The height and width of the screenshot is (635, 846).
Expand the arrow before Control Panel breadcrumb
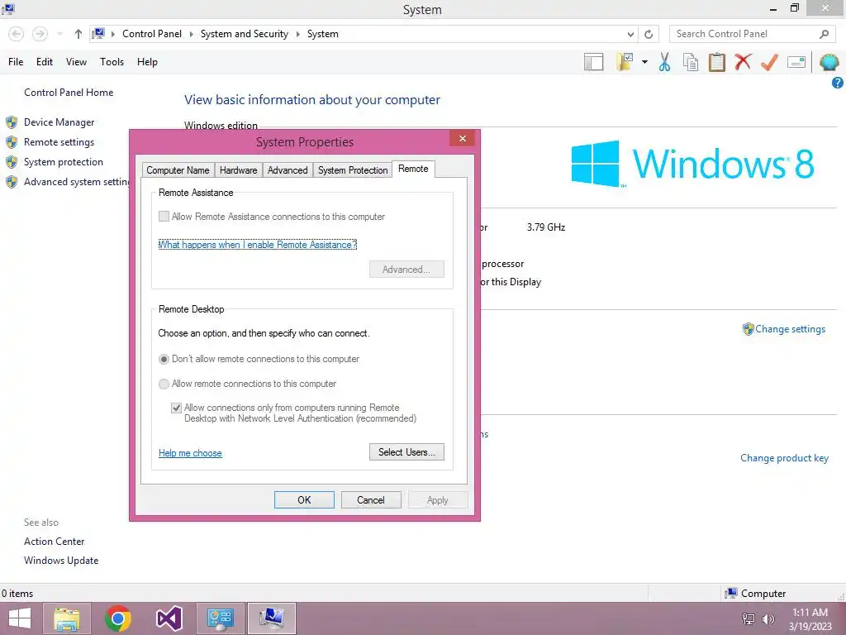(113, 34)
